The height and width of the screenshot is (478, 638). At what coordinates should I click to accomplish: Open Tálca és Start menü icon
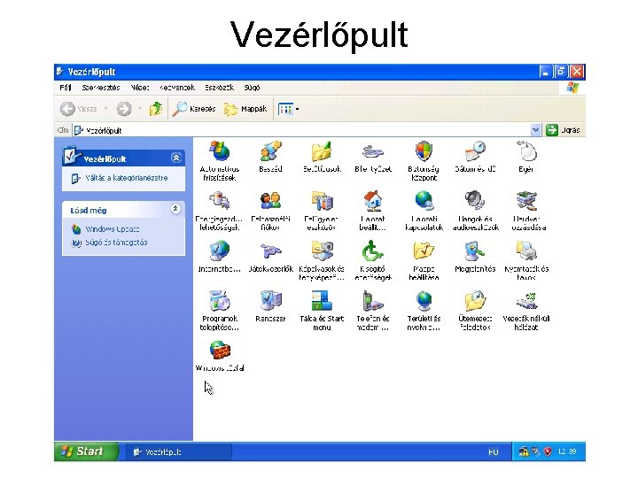tap(322, 301)
